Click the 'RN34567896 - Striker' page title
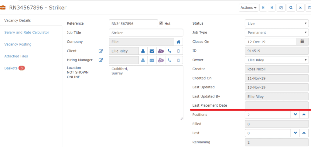Viewport: 311px width, 147px height. pos(38,8)
